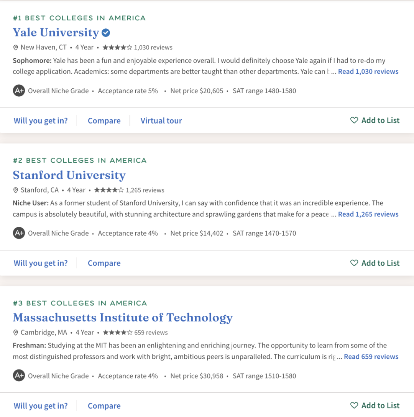
Task: Click Yale's A+ Niche Grade badge
Action: [x=19, y=91]
